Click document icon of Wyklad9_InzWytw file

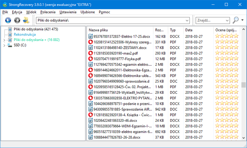click(90, 93)
